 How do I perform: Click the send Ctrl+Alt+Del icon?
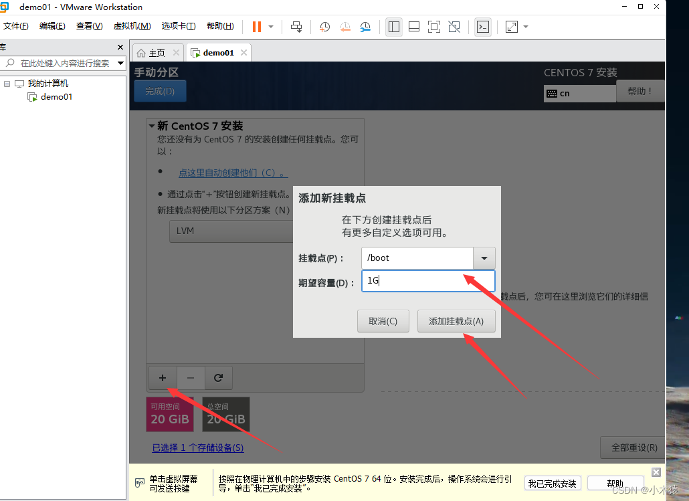point(296,27)
